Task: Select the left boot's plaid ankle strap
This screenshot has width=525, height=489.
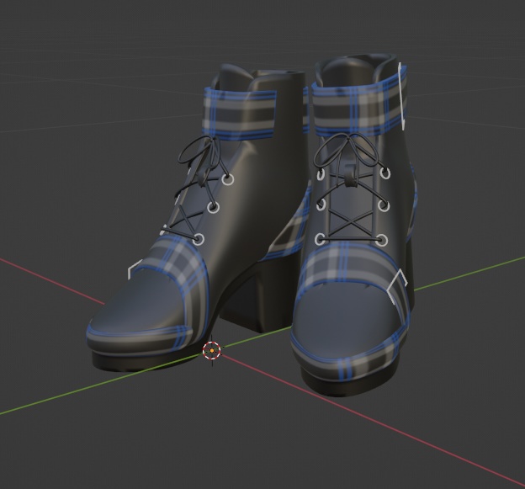Action: [x=239, y=114]
